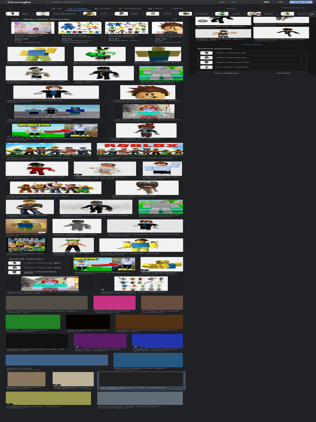Image resolution: width=316 pixels, height=422 pixels.
Task: Open the 'My Roblox Character 2020' sketchfab result
Action: tap(141, 380)
